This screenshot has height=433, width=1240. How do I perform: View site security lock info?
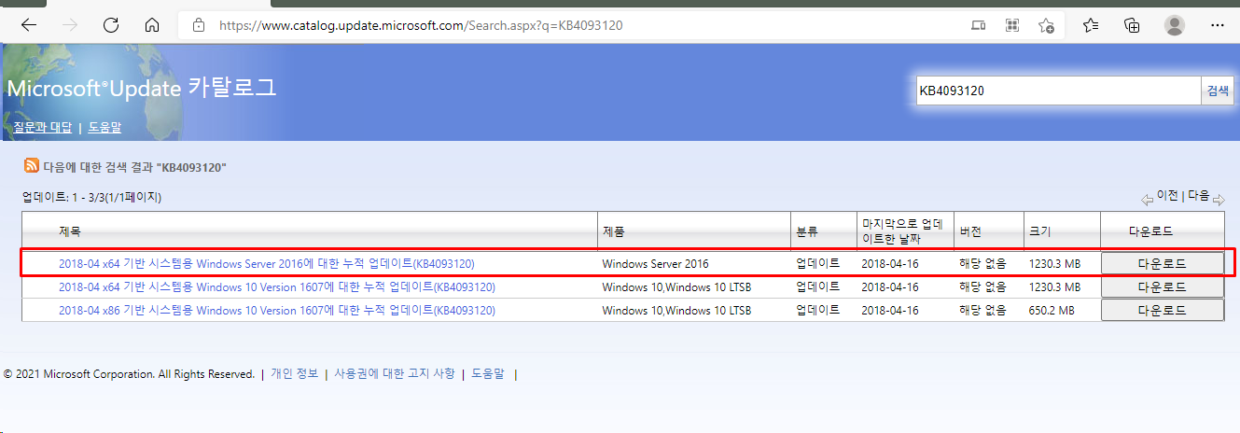[x=198, y=25]
